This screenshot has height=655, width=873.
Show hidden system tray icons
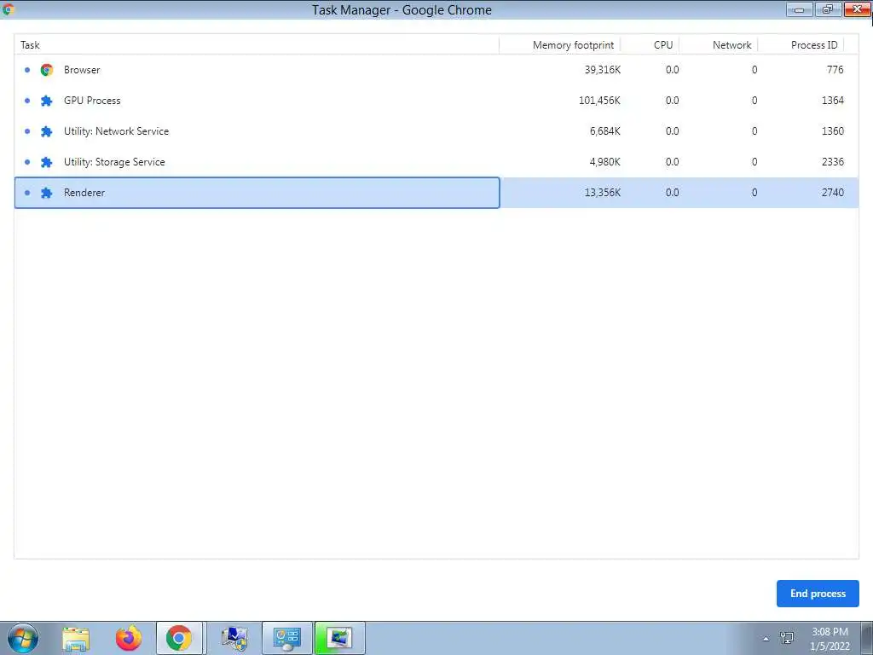pyautogui.click(x=766, y=639)
